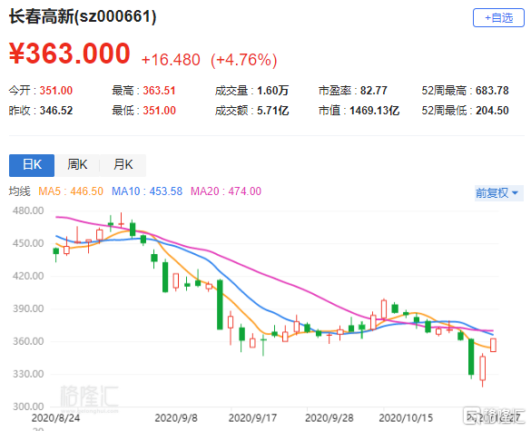Click the (+4.76%) percent change

coord(244,60)
